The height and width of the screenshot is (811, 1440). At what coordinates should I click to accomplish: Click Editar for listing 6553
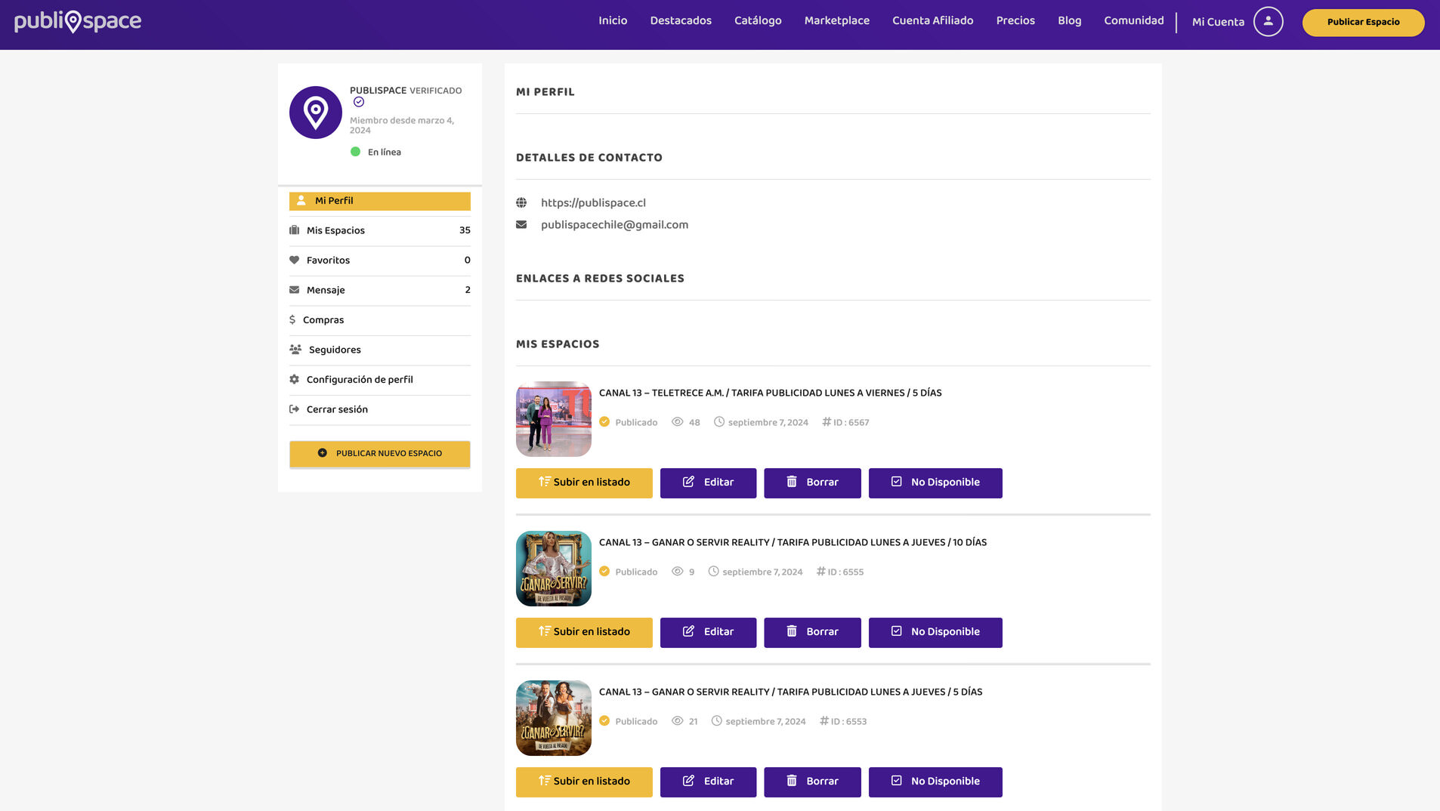click(708, 782)
